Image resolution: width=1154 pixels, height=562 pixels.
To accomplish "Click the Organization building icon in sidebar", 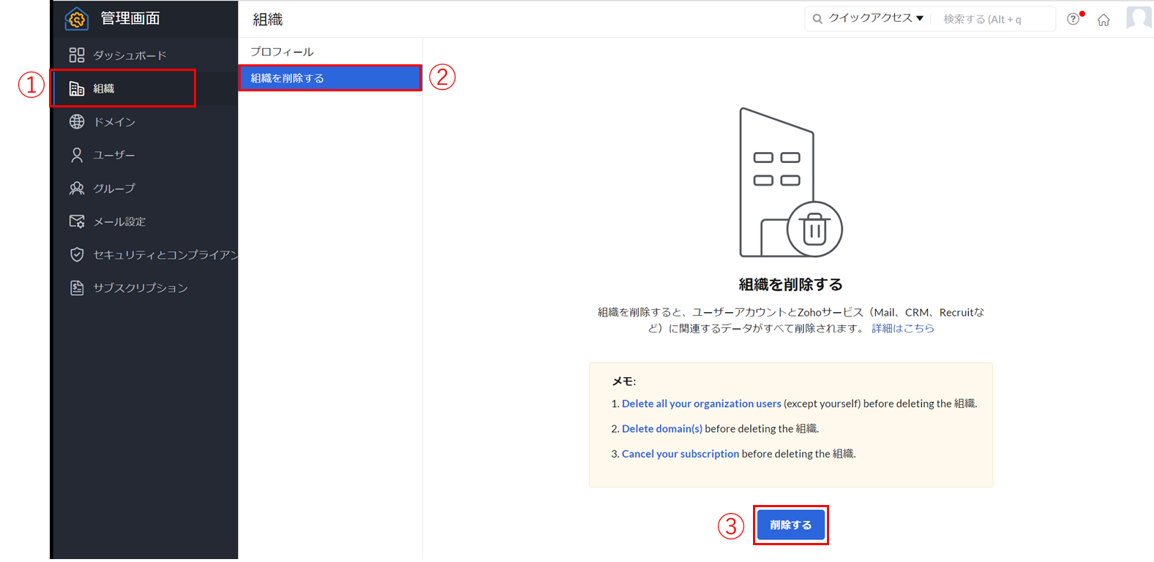I will click(77, 88).
